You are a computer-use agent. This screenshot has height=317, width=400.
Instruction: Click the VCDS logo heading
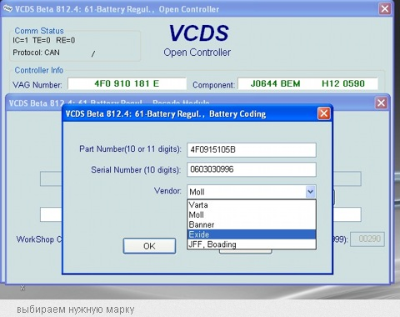tap(198, 33)
